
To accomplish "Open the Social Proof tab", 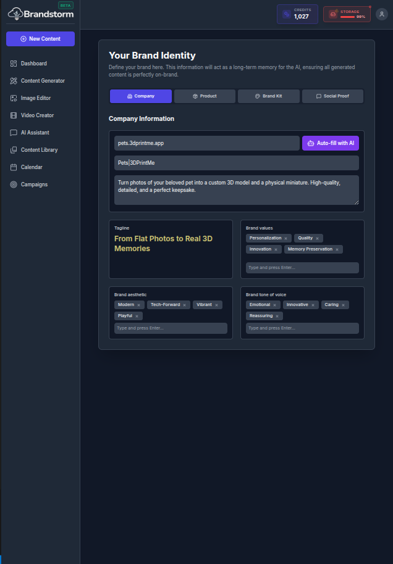I will pos(332,96).
